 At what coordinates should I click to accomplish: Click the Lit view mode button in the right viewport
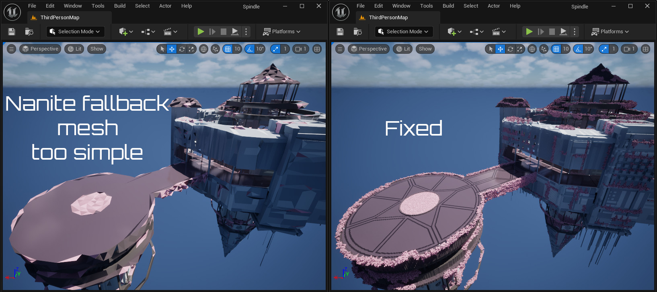403,49
